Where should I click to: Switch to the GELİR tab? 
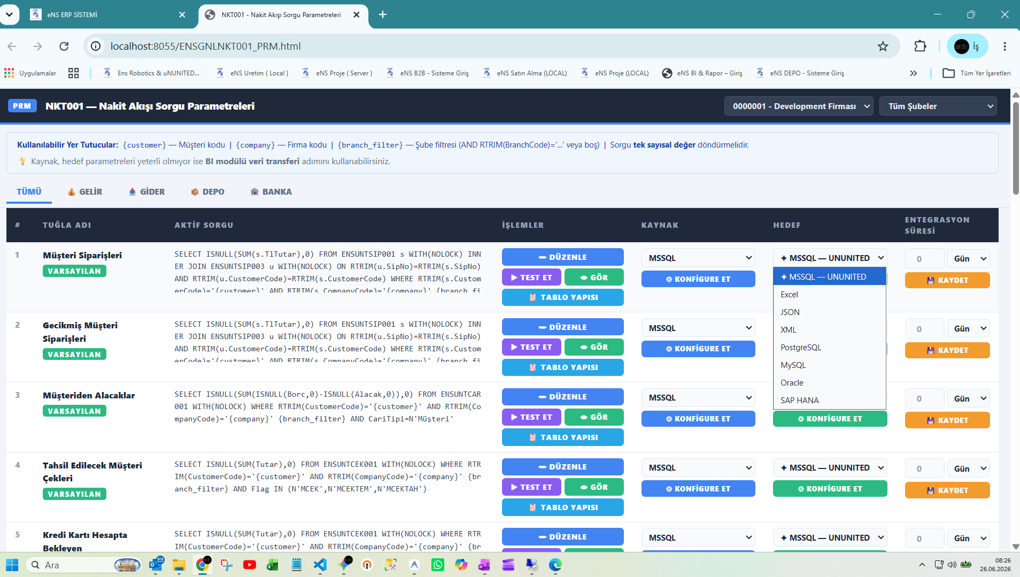[x=85, y=191]
